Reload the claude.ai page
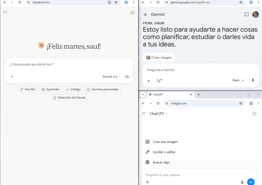 (x=19, y=2)
